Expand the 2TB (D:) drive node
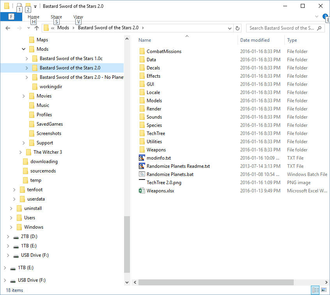Image resolution: width=330 pixels, height=295 pixels. click(8, 236)
